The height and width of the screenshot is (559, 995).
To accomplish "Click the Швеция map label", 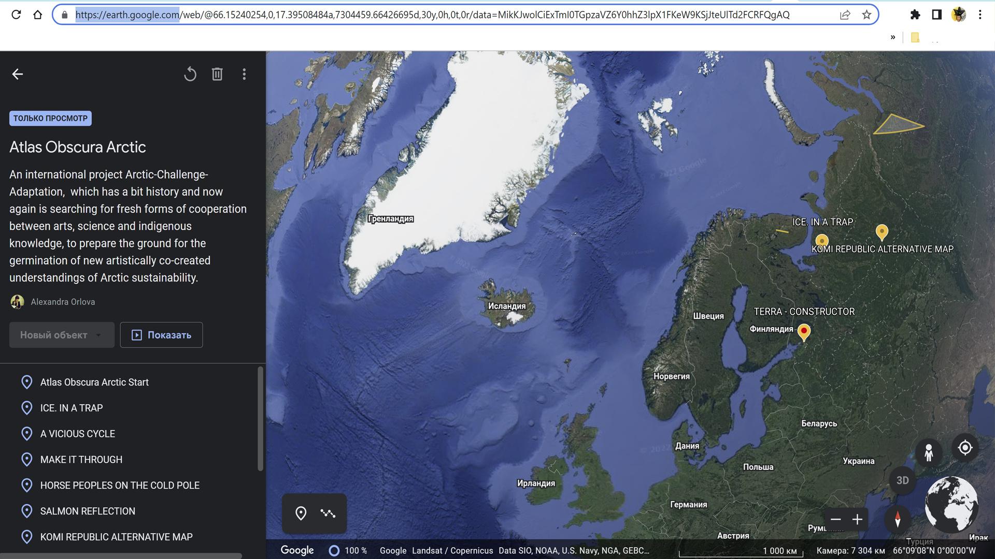I will (708, 316).
